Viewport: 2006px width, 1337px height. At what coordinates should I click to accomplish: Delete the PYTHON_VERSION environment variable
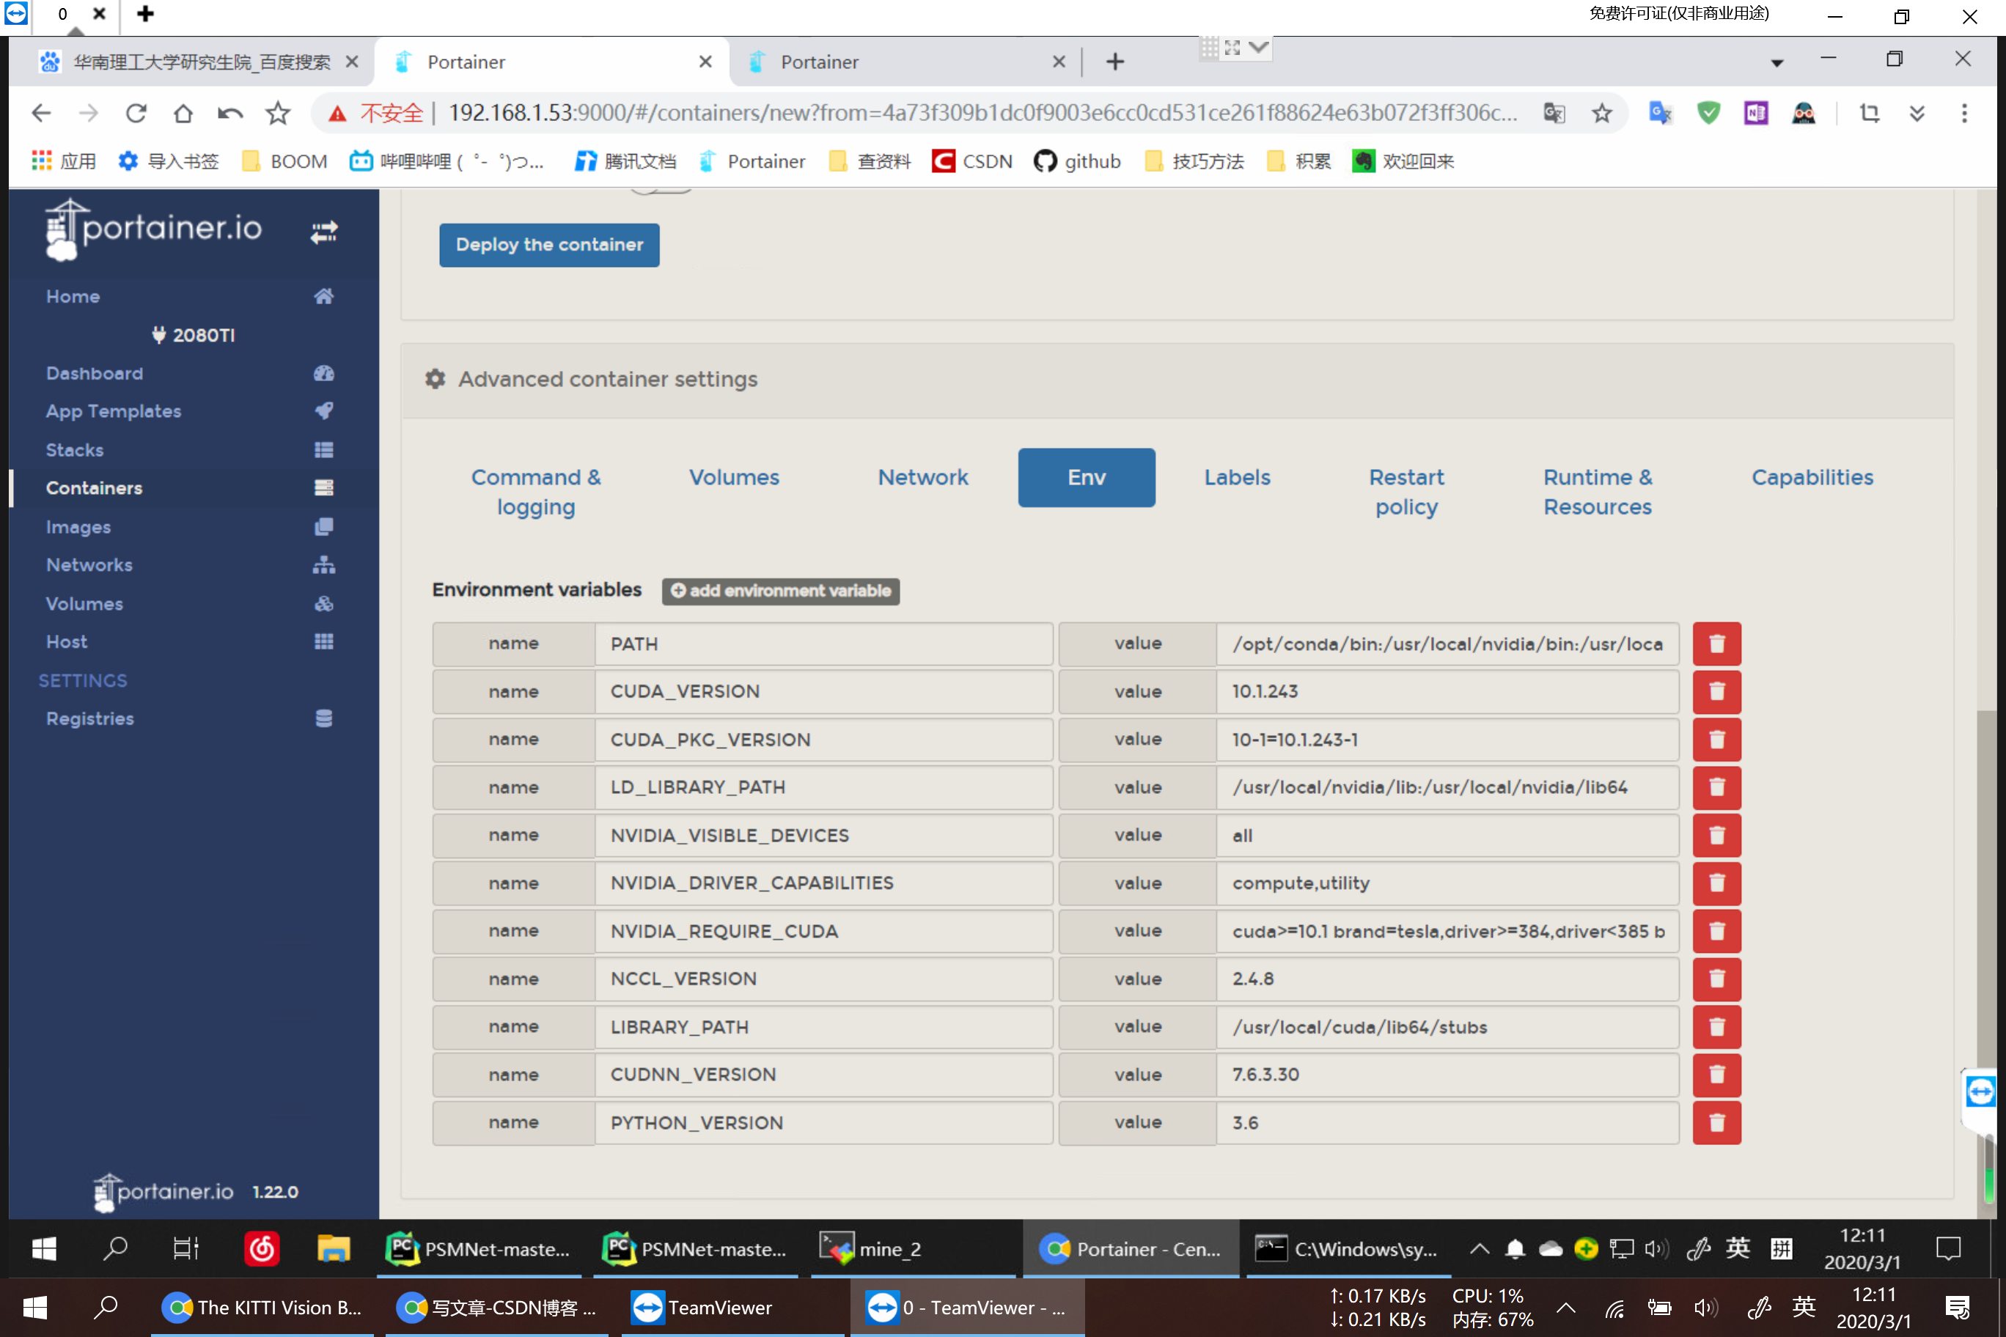(1717, 1123)
